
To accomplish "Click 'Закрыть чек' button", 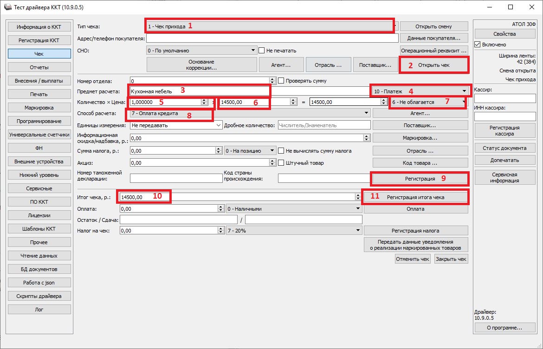I will 451,259.
